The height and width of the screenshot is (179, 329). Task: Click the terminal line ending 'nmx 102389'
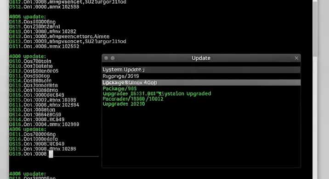[x=44, y=125]
